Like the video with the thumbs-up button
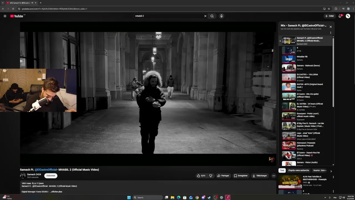 201,176
